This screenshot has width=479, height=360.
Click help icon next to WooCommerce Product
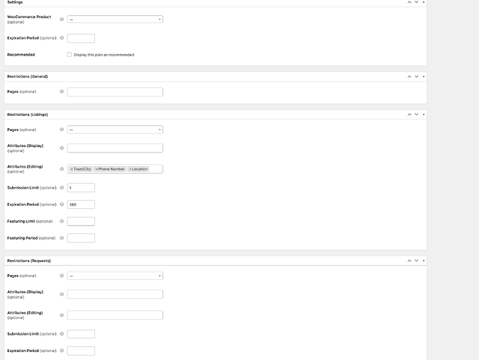click(62, 19)
